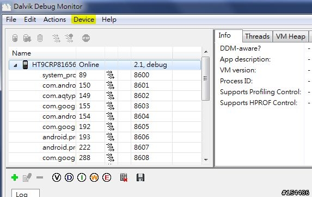Click the save log floppy disk icon
Viewport: 312px width, 197px height.
[x=140, y=177]
